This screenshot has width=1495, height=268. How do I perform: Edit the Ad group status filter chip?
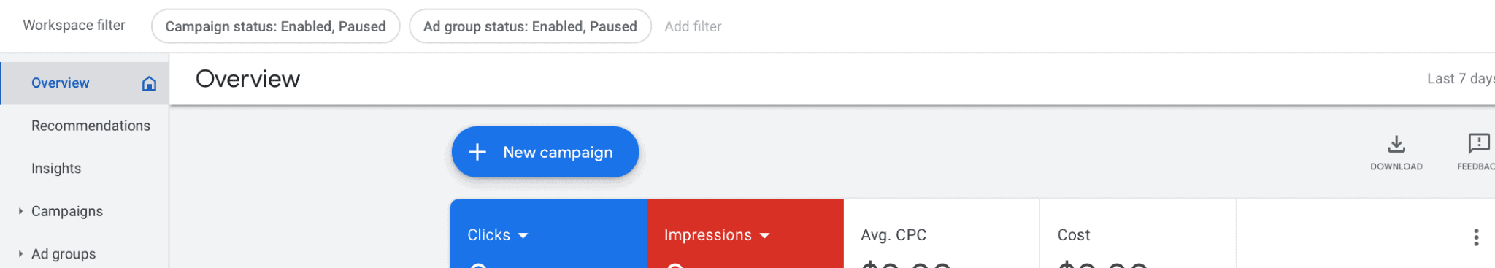531,26
